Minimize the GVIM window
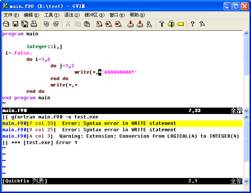Viewport: 251px width, 193px height. pos(227,6)
